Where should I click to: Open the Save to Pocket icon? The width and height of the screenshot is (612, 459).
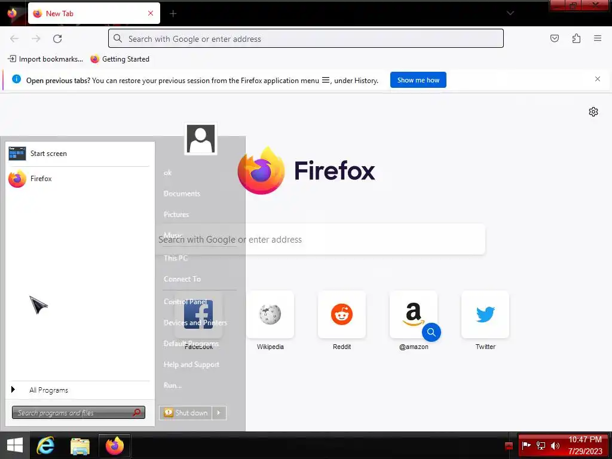554,38
